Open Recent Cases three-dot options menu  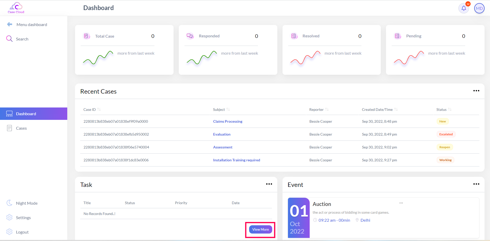click(x=476, y=91)
